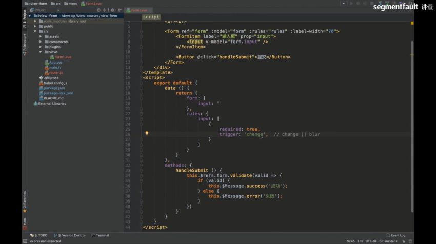This screenshot has width=436, height=244.
Task: Collapse the iview-form project root
Action: [x=30, y=16]
